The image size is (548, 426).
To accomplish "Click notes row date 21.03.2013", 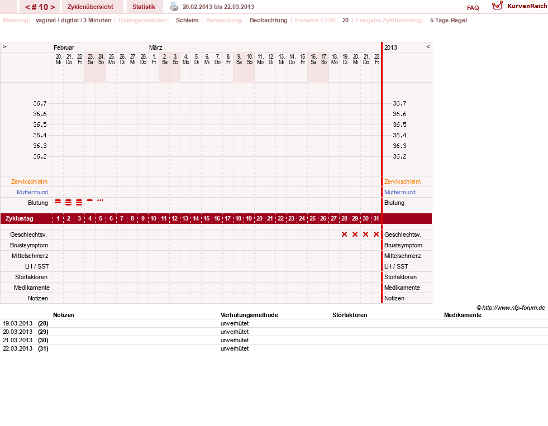I will [x=17, y=340].
